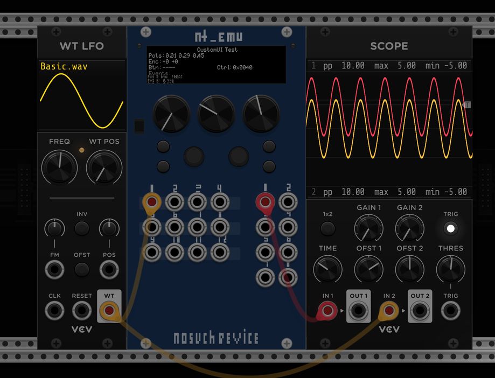495x378 pixels.
Task: Click the FM input jack
Action: tap(54, 269)
